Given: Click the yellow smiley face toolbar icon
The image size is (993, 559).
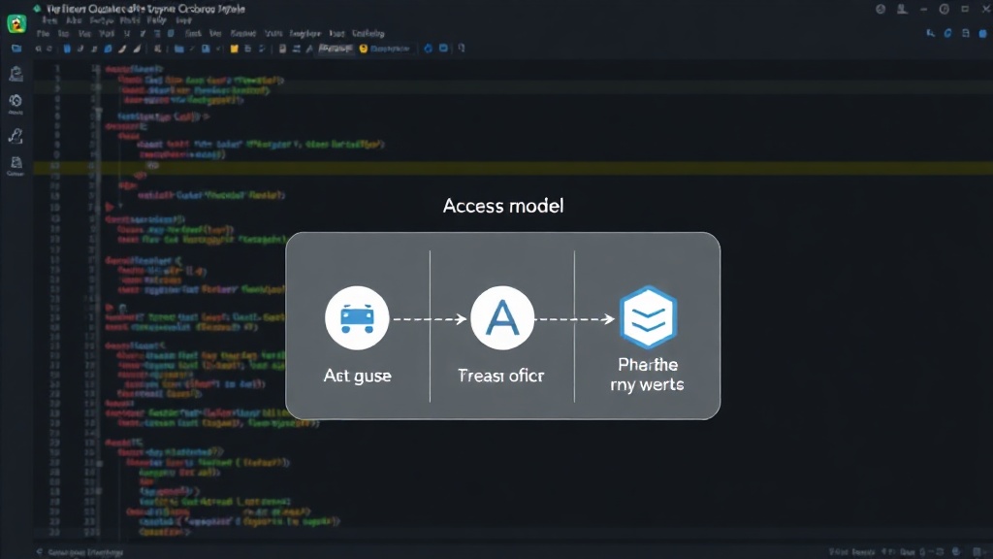Looking at the screenshot, I should (364, 49).
